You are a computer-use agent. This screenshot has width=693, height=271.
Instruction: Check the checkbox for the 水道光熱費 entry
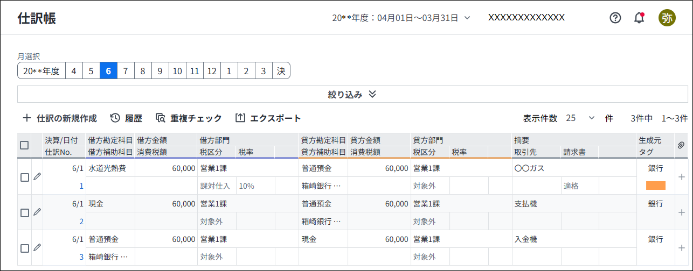click(24, 177)
